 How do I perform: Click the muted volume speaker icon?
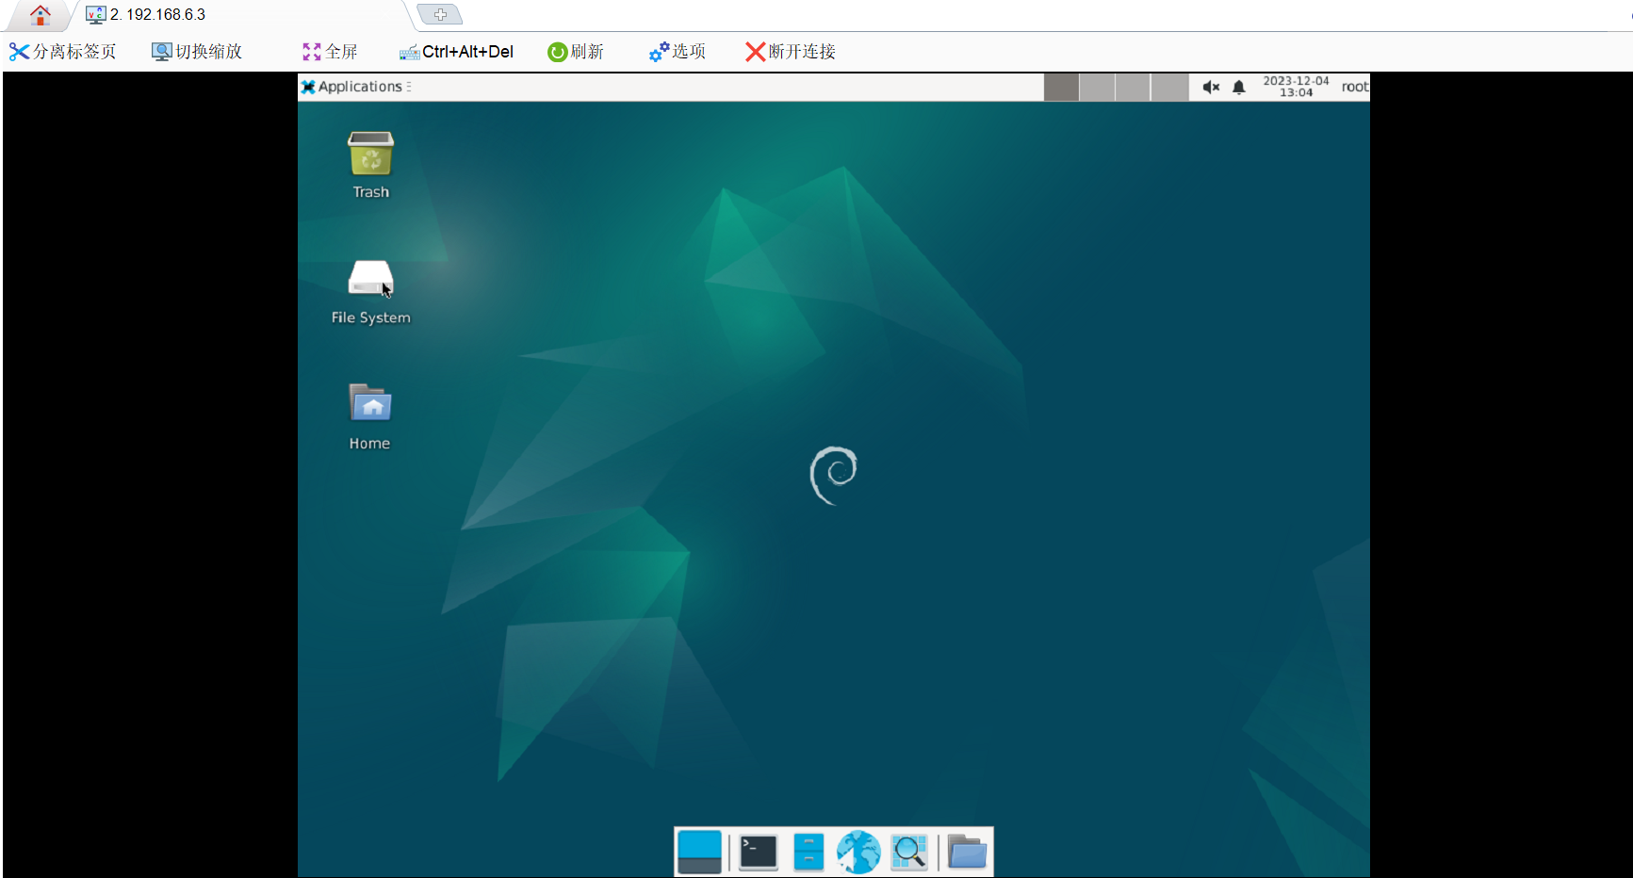[1211, 87]
